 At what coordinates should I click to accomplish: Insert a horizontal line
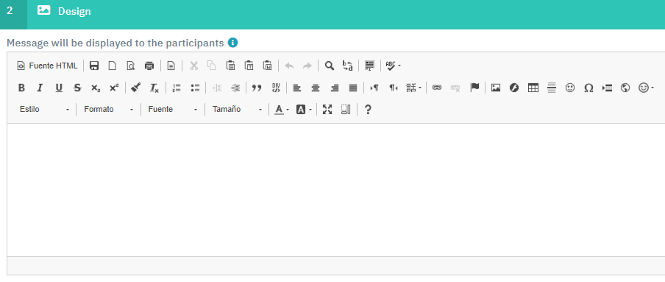point(551,88)
